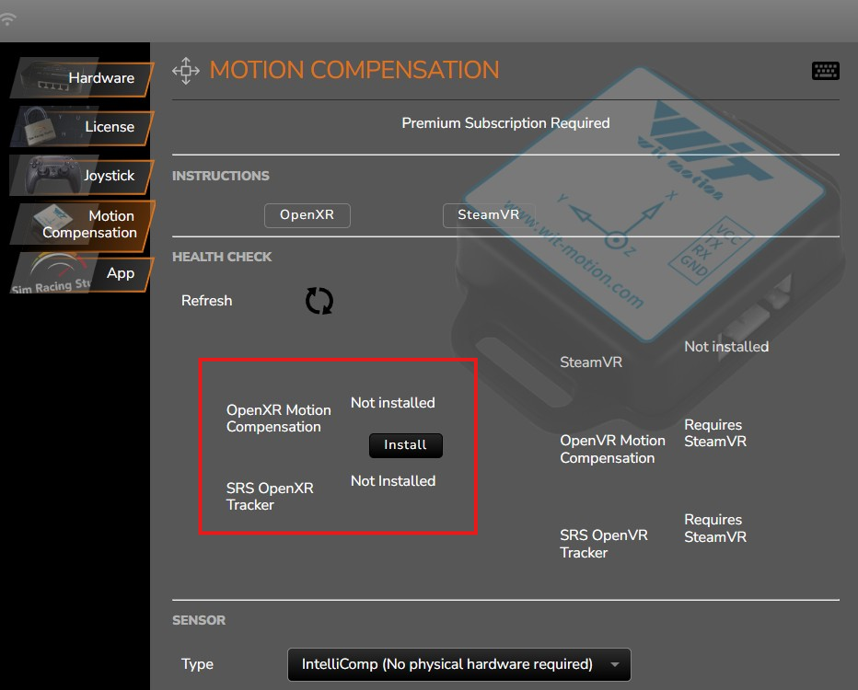Click the SteamVR 'Not installed' status

coord(726,347)
